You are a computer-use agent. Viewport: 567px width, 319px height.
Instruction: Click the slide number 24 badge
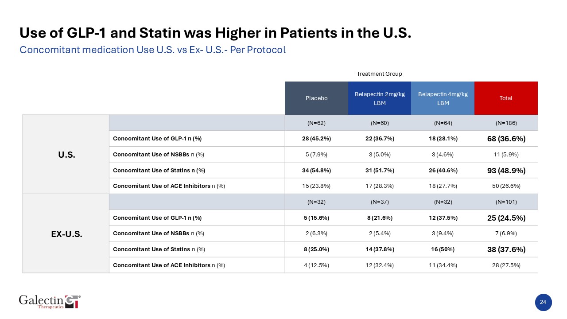point(543,302)
